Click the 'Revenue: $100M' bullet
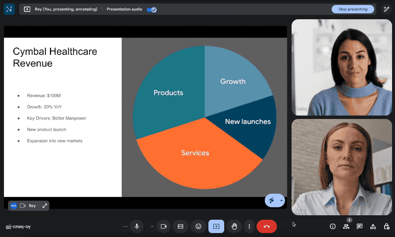395x237 pixels. [44, 95]
